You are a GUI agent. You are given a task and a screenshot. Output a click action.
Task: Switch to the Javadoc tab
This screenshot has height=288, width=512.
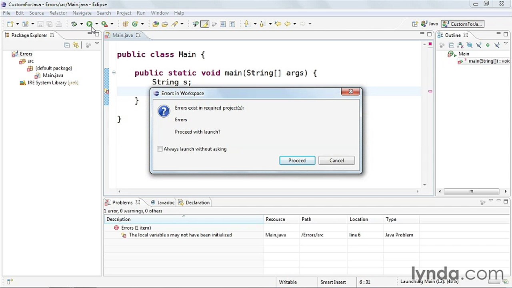[x=162, y=202]
